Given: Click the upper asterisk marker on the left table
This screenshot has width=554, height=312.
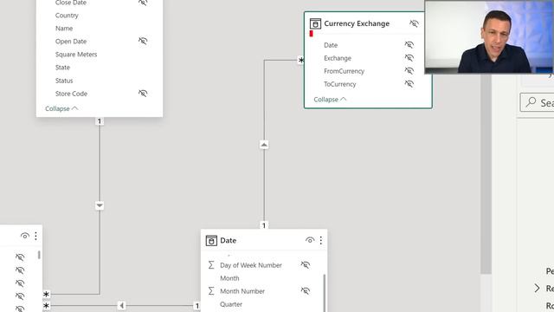Looking at the screenshot, I should click(x=46, y=294).
